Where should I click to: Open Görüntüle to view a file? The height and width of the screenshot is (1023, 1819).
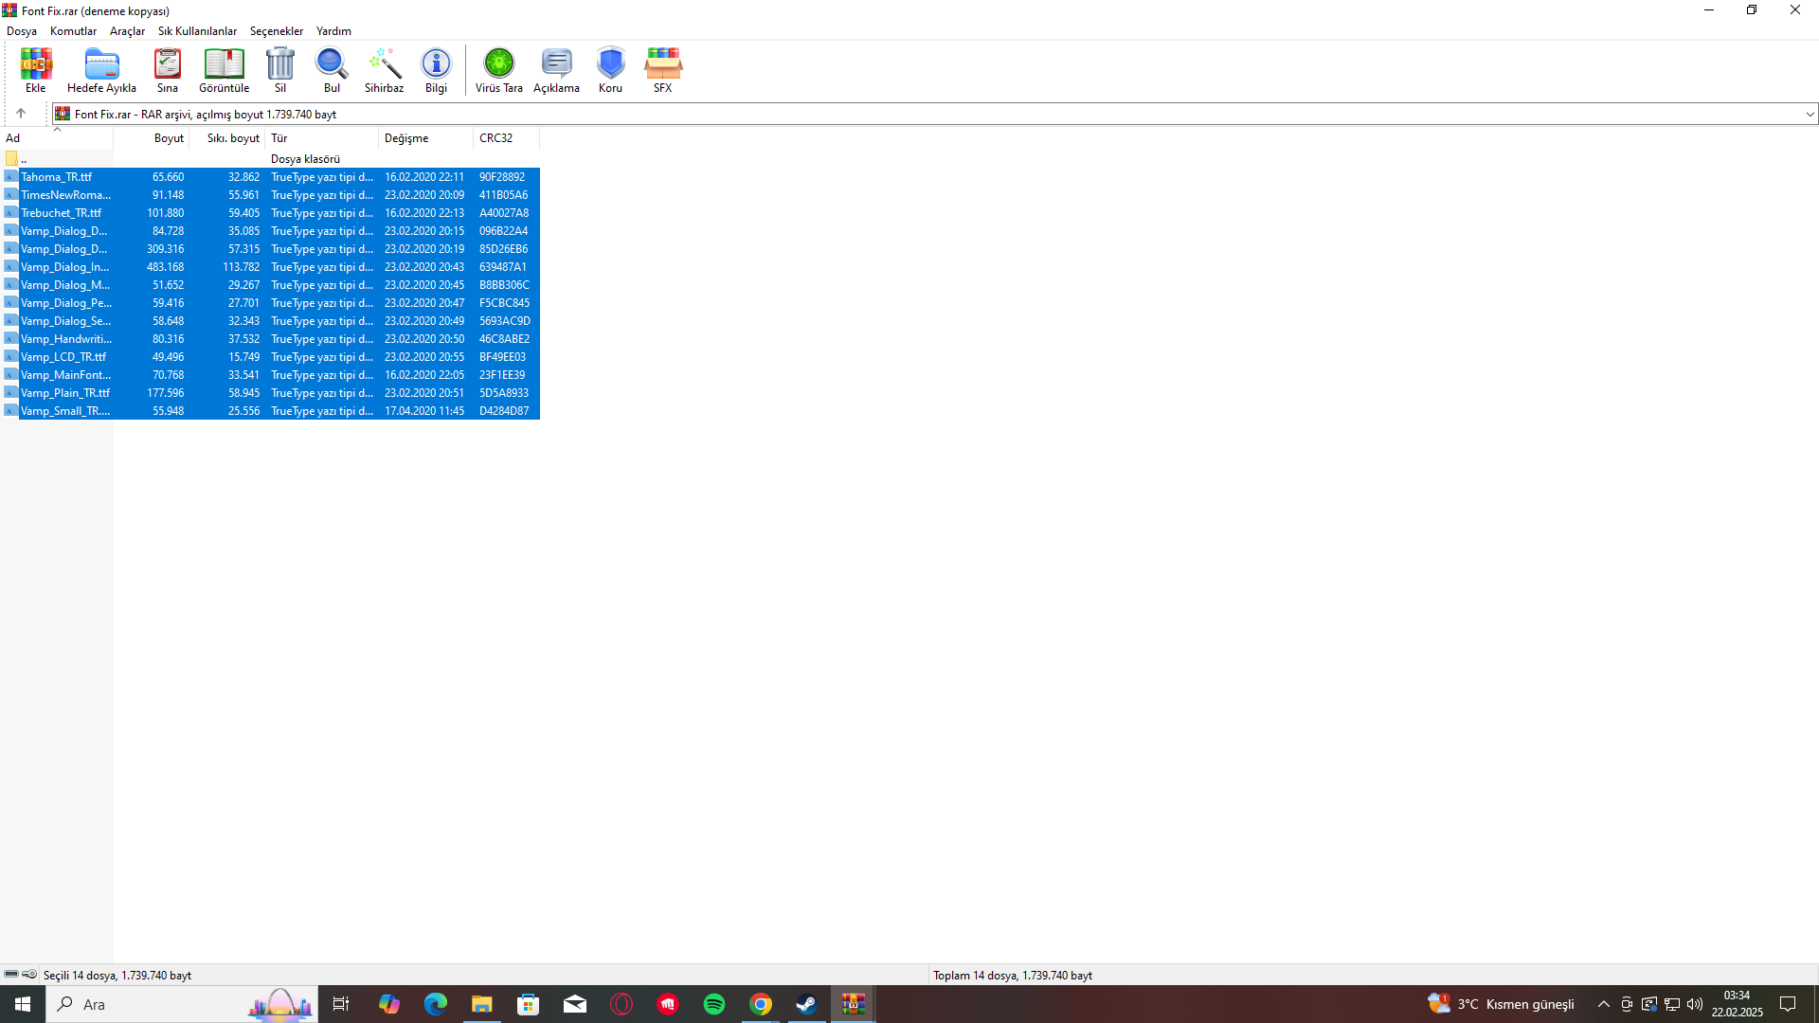pos(224,69)
